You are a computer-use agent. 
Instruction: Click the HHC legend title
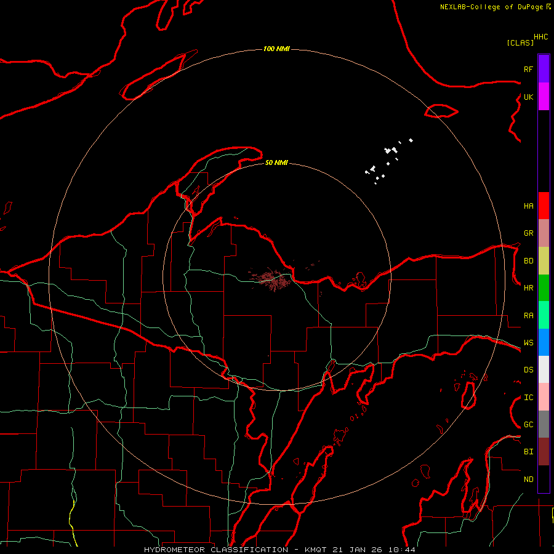click(541, 37)
